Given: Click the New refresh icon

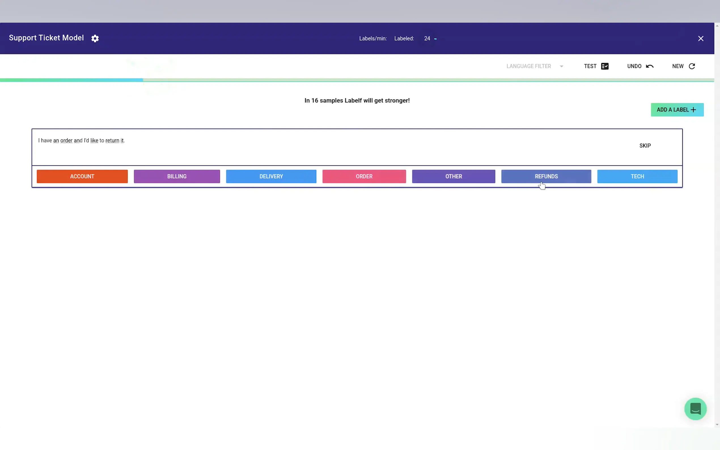Looking at the screenshot, I should pyautogui.click(x=692, y=66).
